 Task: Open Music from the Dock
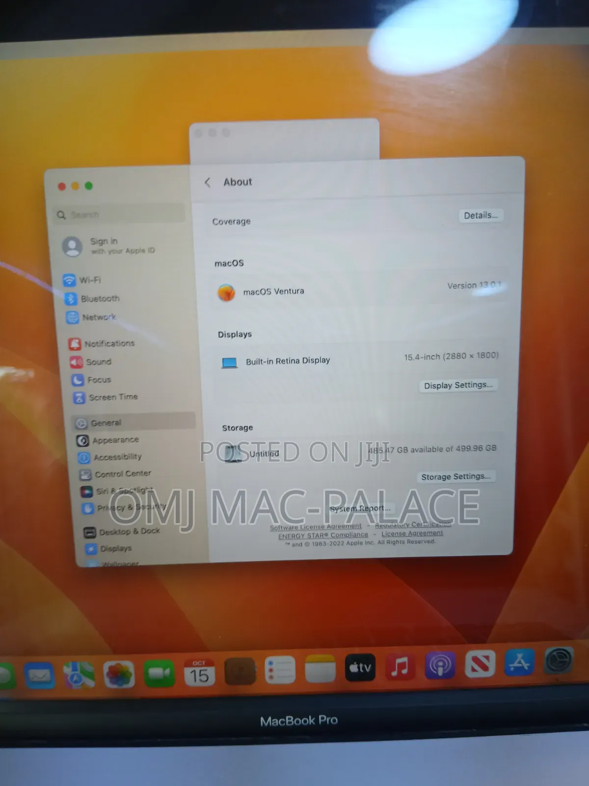pyautogui.click(x=400, y=666)
